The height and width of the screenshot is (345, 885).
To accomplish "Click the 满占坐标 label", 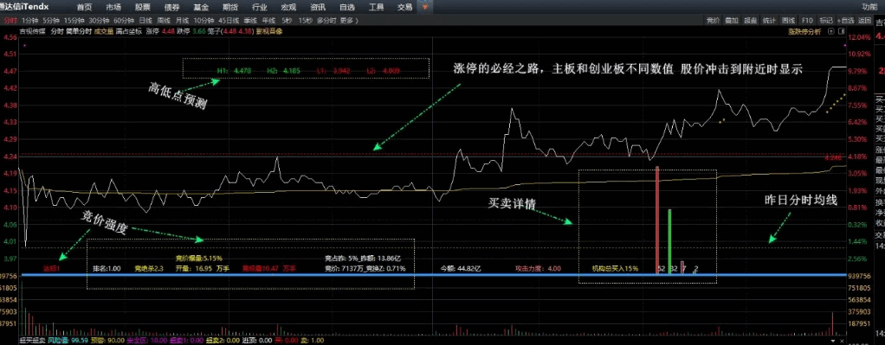I will click(129, 32).
